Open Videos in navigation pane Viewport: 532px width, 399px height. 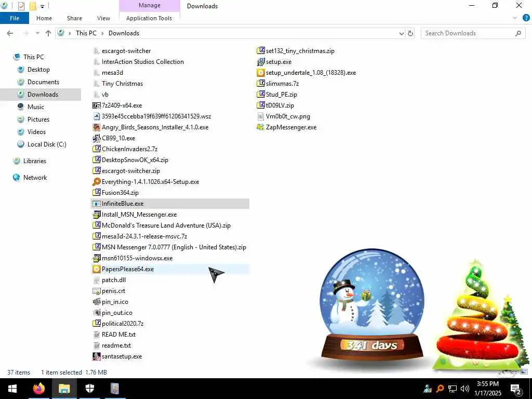point(36,132)
